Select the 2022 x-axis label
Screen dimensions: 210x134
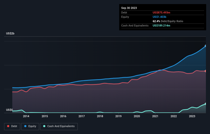(174, 116)
